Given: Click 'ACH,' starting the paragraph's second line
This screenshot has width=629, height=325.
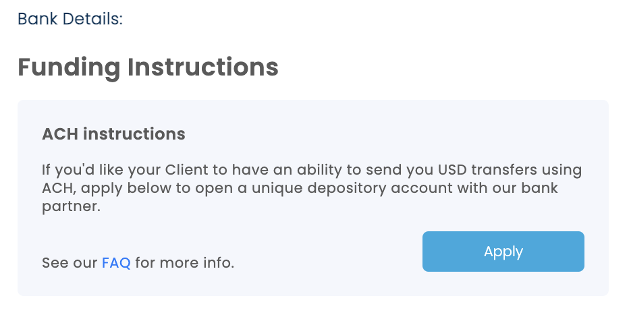Looking at the screenshot, I should [57, 188].
